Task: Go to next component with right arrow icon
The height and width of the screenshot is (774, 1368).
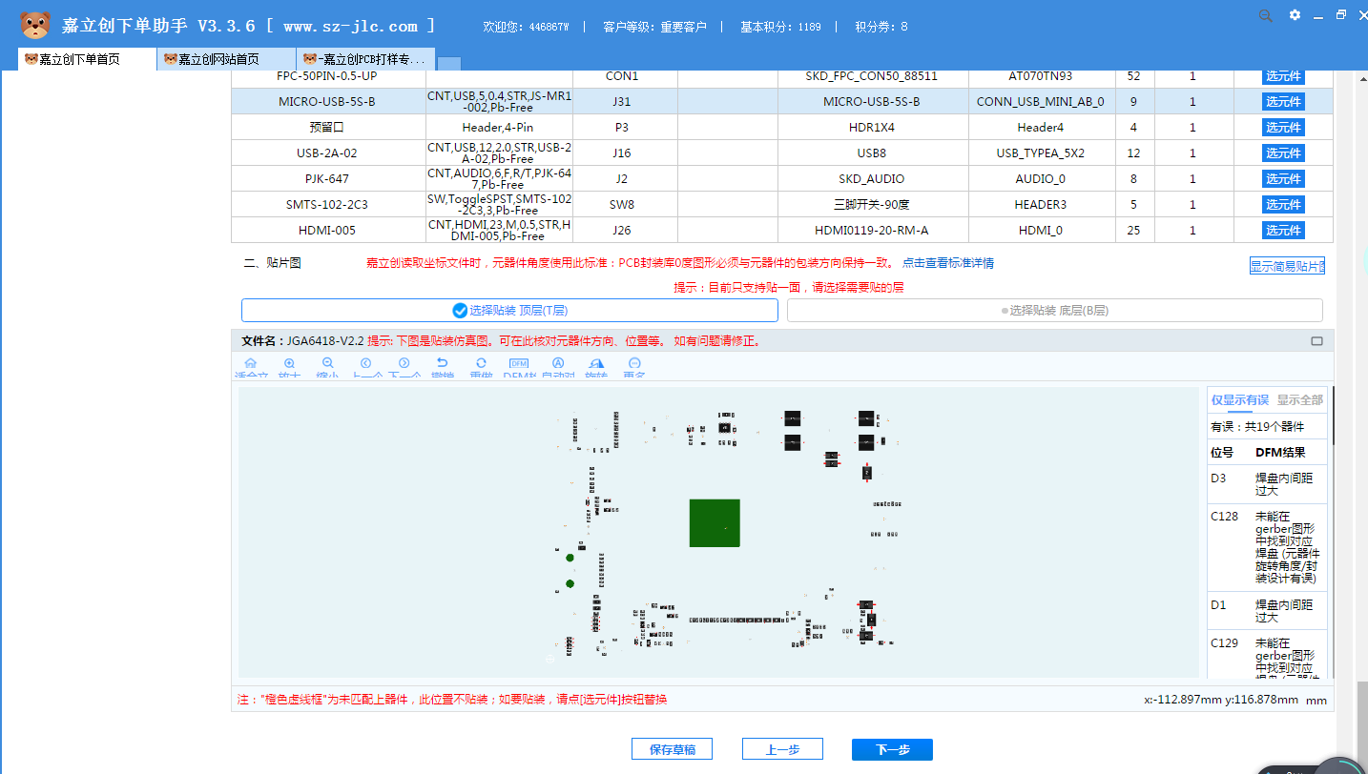Action: click(x=404, y=364)
